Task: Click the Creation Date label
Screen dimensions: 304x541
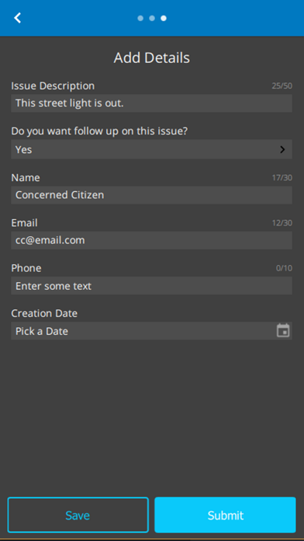Action: coord(44,313)
